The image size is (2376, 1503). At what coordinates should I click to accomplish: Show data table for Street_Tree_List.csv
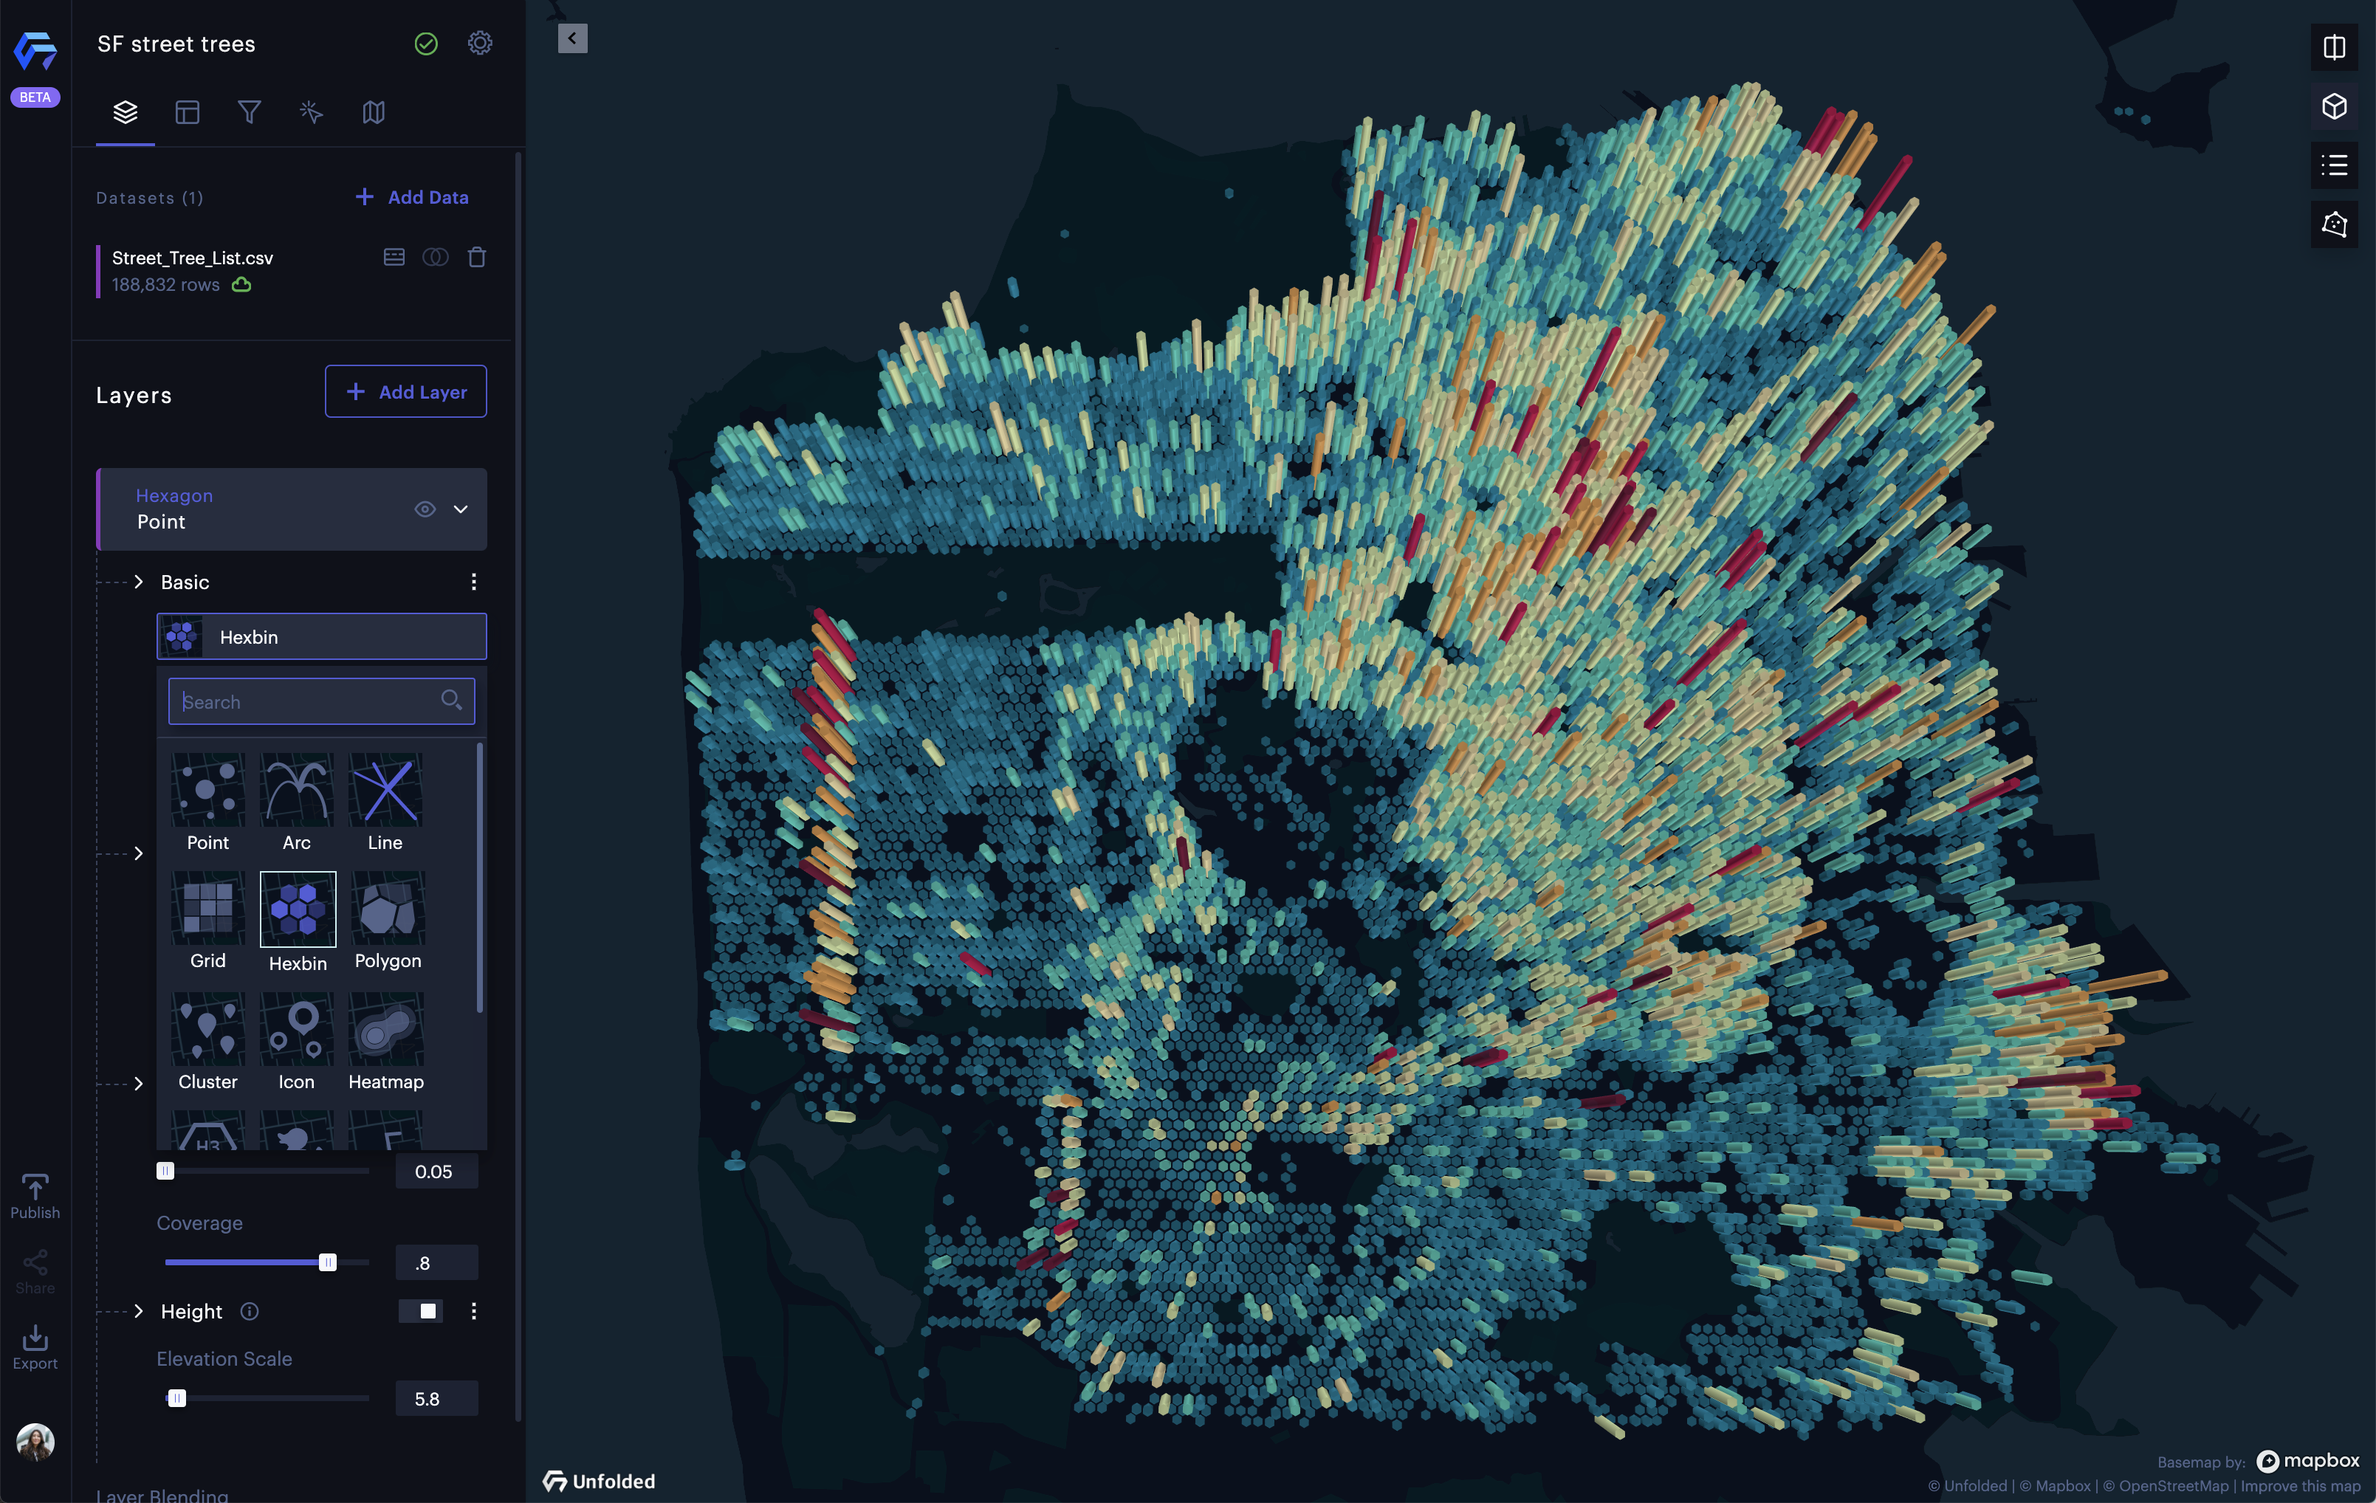click(394, 258)
